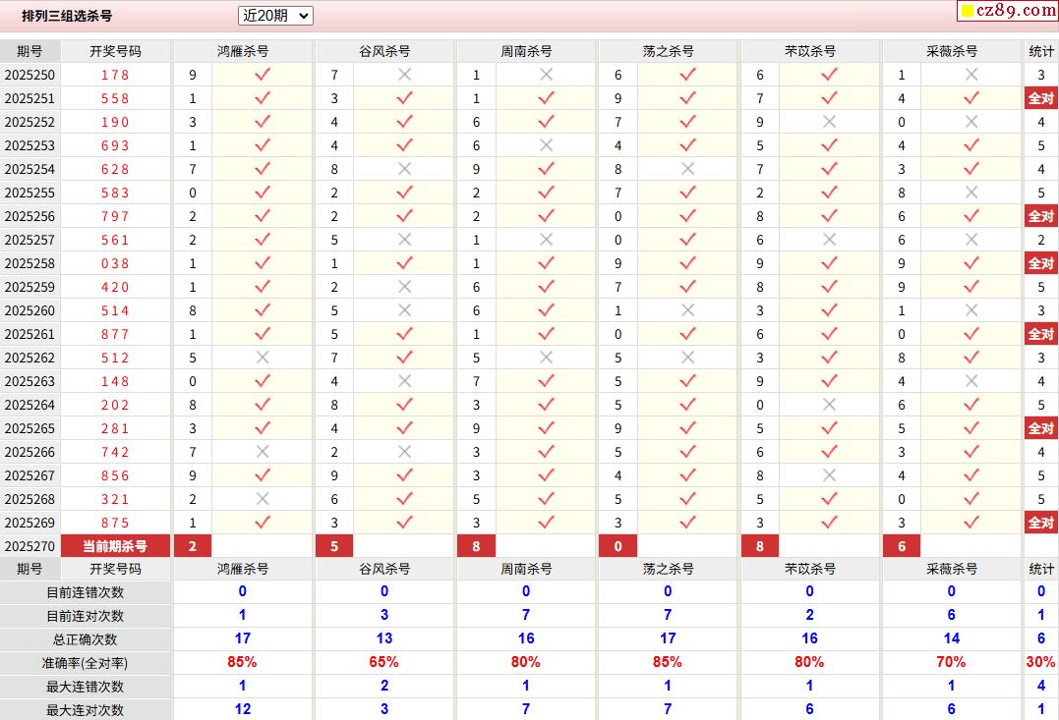
Task: Click 荡之 cross mark in row 2025254
Action: 687,169
